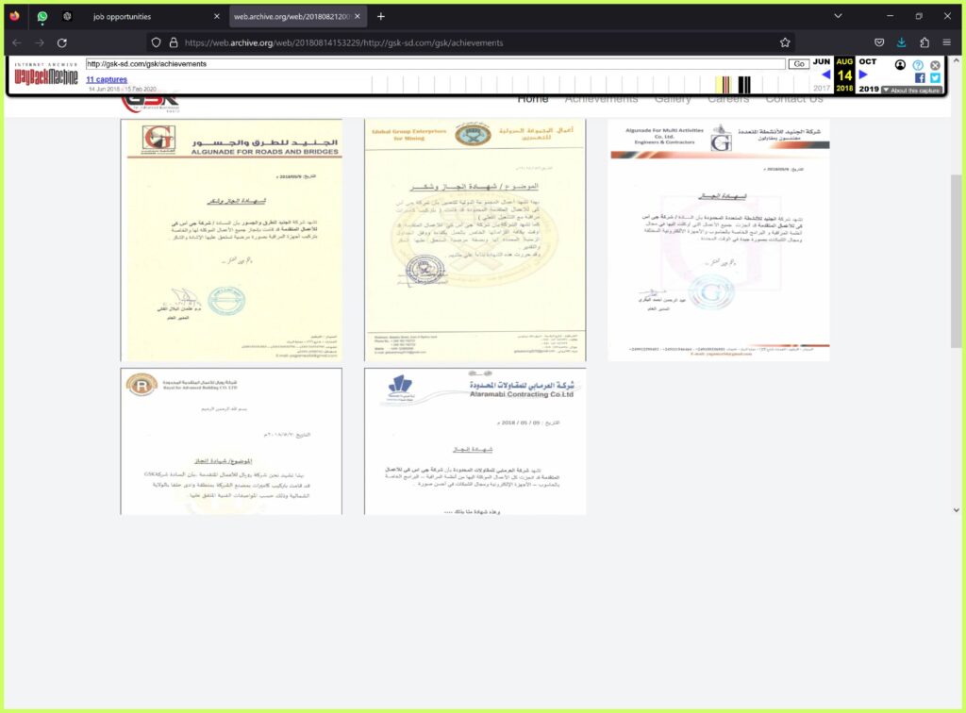Viewport: 966px width, 713px height.
Task: Jump to previous capture arrow
Action: [x=825, y=75]
